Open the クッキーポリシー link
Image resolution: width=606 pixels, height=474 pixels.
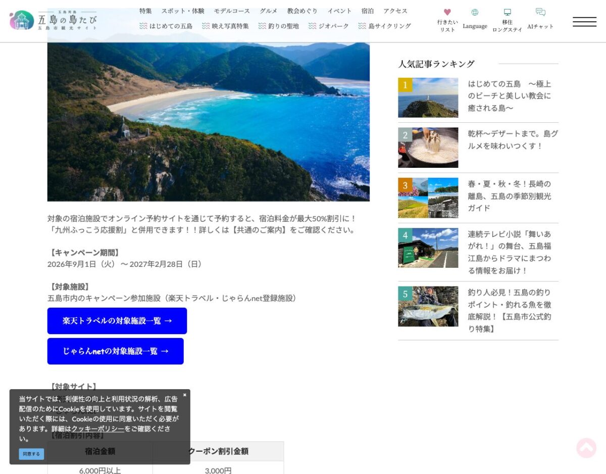click(x=98, y=429)
